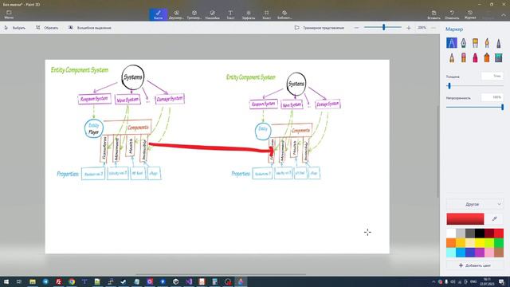Select the Calligraphy pen brush
The image size is (510, 287).
(x=463, y=43)
